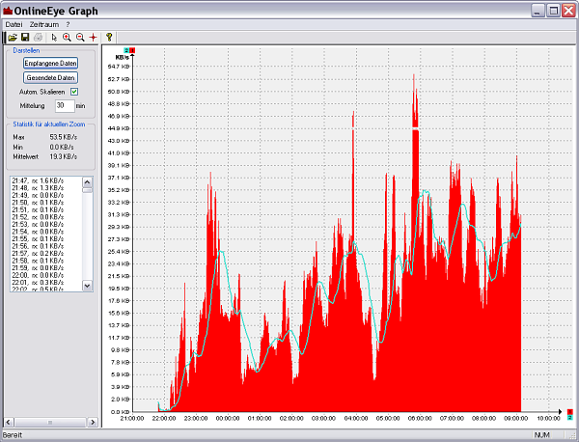
Task: Activate the Zoom Out magnifier tool
Action: [x=79, y=36]
